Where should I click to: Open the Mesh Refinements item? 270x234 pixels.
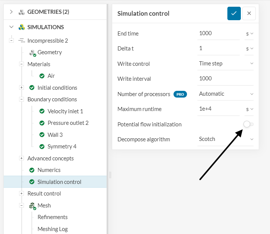[53, 217]
